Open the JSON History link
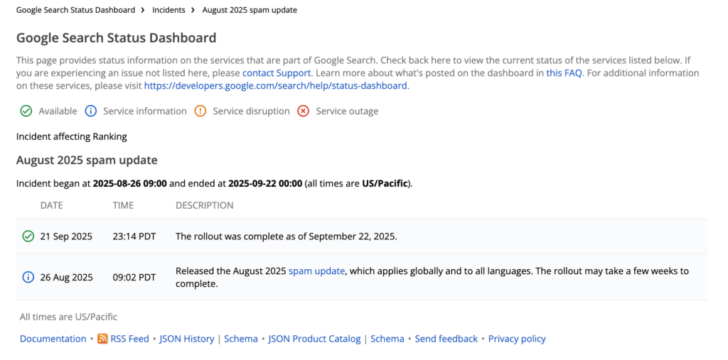Image resolution: width=728 pixels, height=360 pixels. click(186, 339)
